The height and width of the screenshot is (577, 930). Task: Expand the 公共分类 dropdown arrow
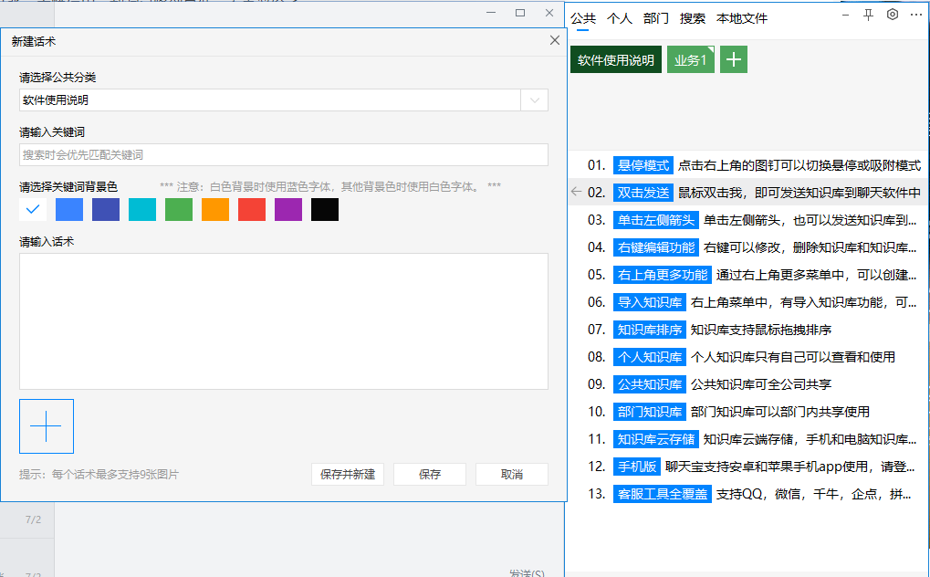coord(535,100)
